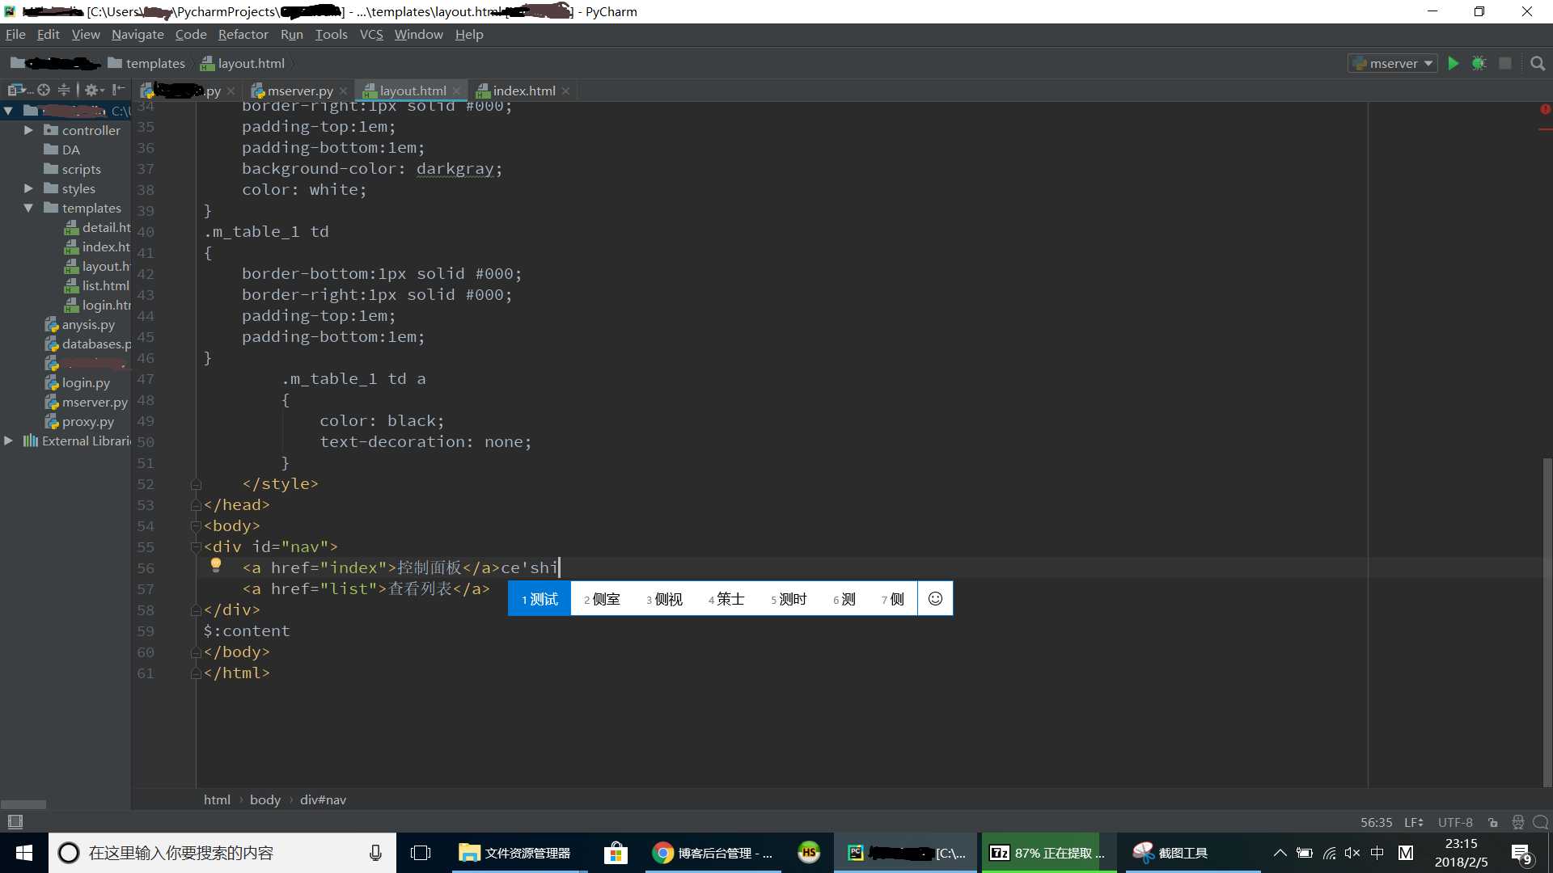The width and height of the screenshot is (1553, 873).
Task: Fold the body tag on line 54
Action: [x=196, y=526]
